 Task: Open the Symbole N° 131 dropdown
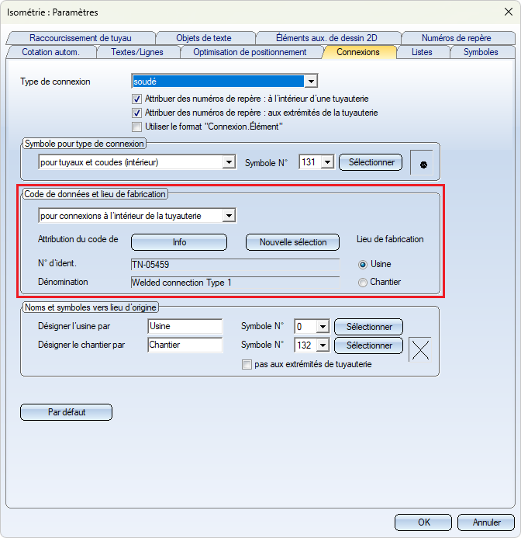[x=327, y=162]
